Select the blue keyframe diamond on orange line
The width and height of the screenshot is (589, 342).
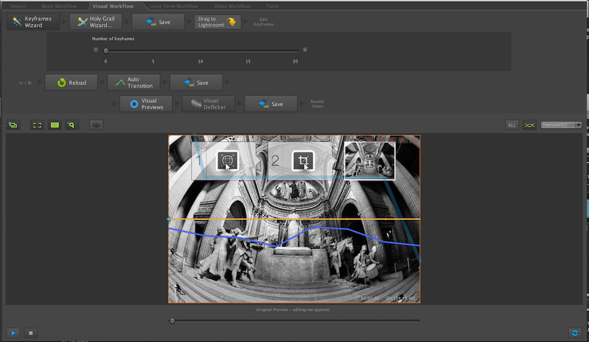point(168,219)
